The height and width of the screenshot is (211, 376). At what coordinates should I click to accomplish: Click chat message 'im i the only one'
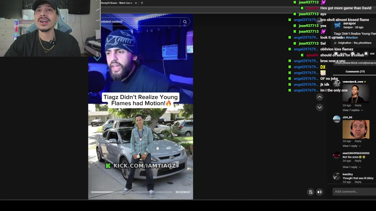(334, 90)
